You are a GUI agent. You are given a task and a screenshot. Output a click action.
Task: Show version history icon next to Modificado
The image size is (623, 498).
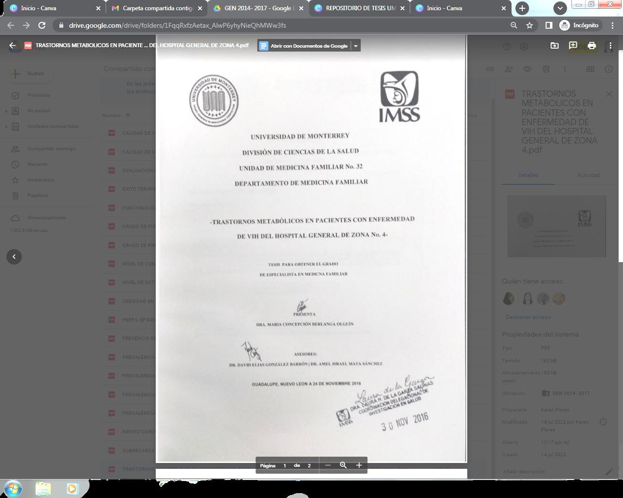coord(603,422)
